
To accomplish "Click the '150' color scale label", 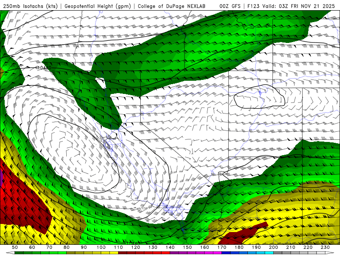I will click(187, 247).
